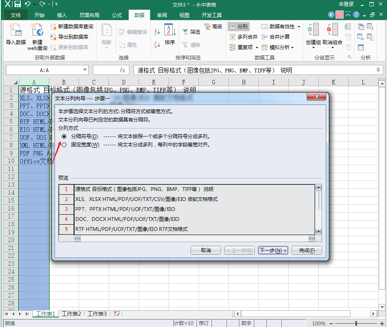This screenshot has width=387, height=327.
Task: Click the Finish (完成) button
Action: (307, 250)
